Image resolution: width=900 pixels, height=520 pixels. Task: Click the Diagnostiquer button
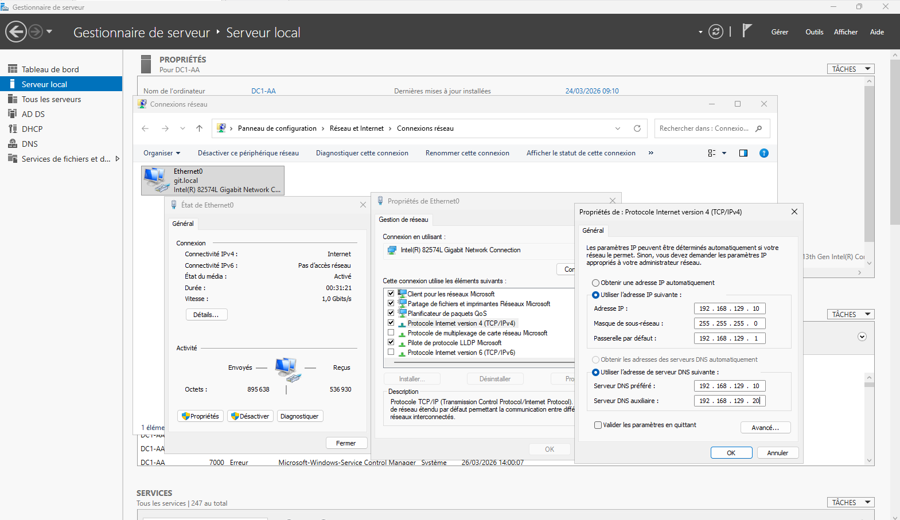point(299,416)
